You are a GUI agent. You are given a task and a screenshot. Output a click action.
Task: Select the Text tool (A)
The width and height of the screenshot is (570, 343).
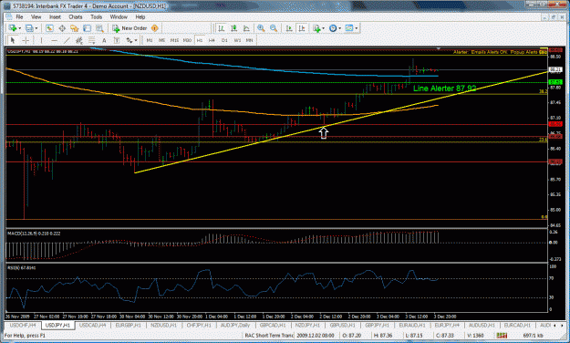point(104,40)
